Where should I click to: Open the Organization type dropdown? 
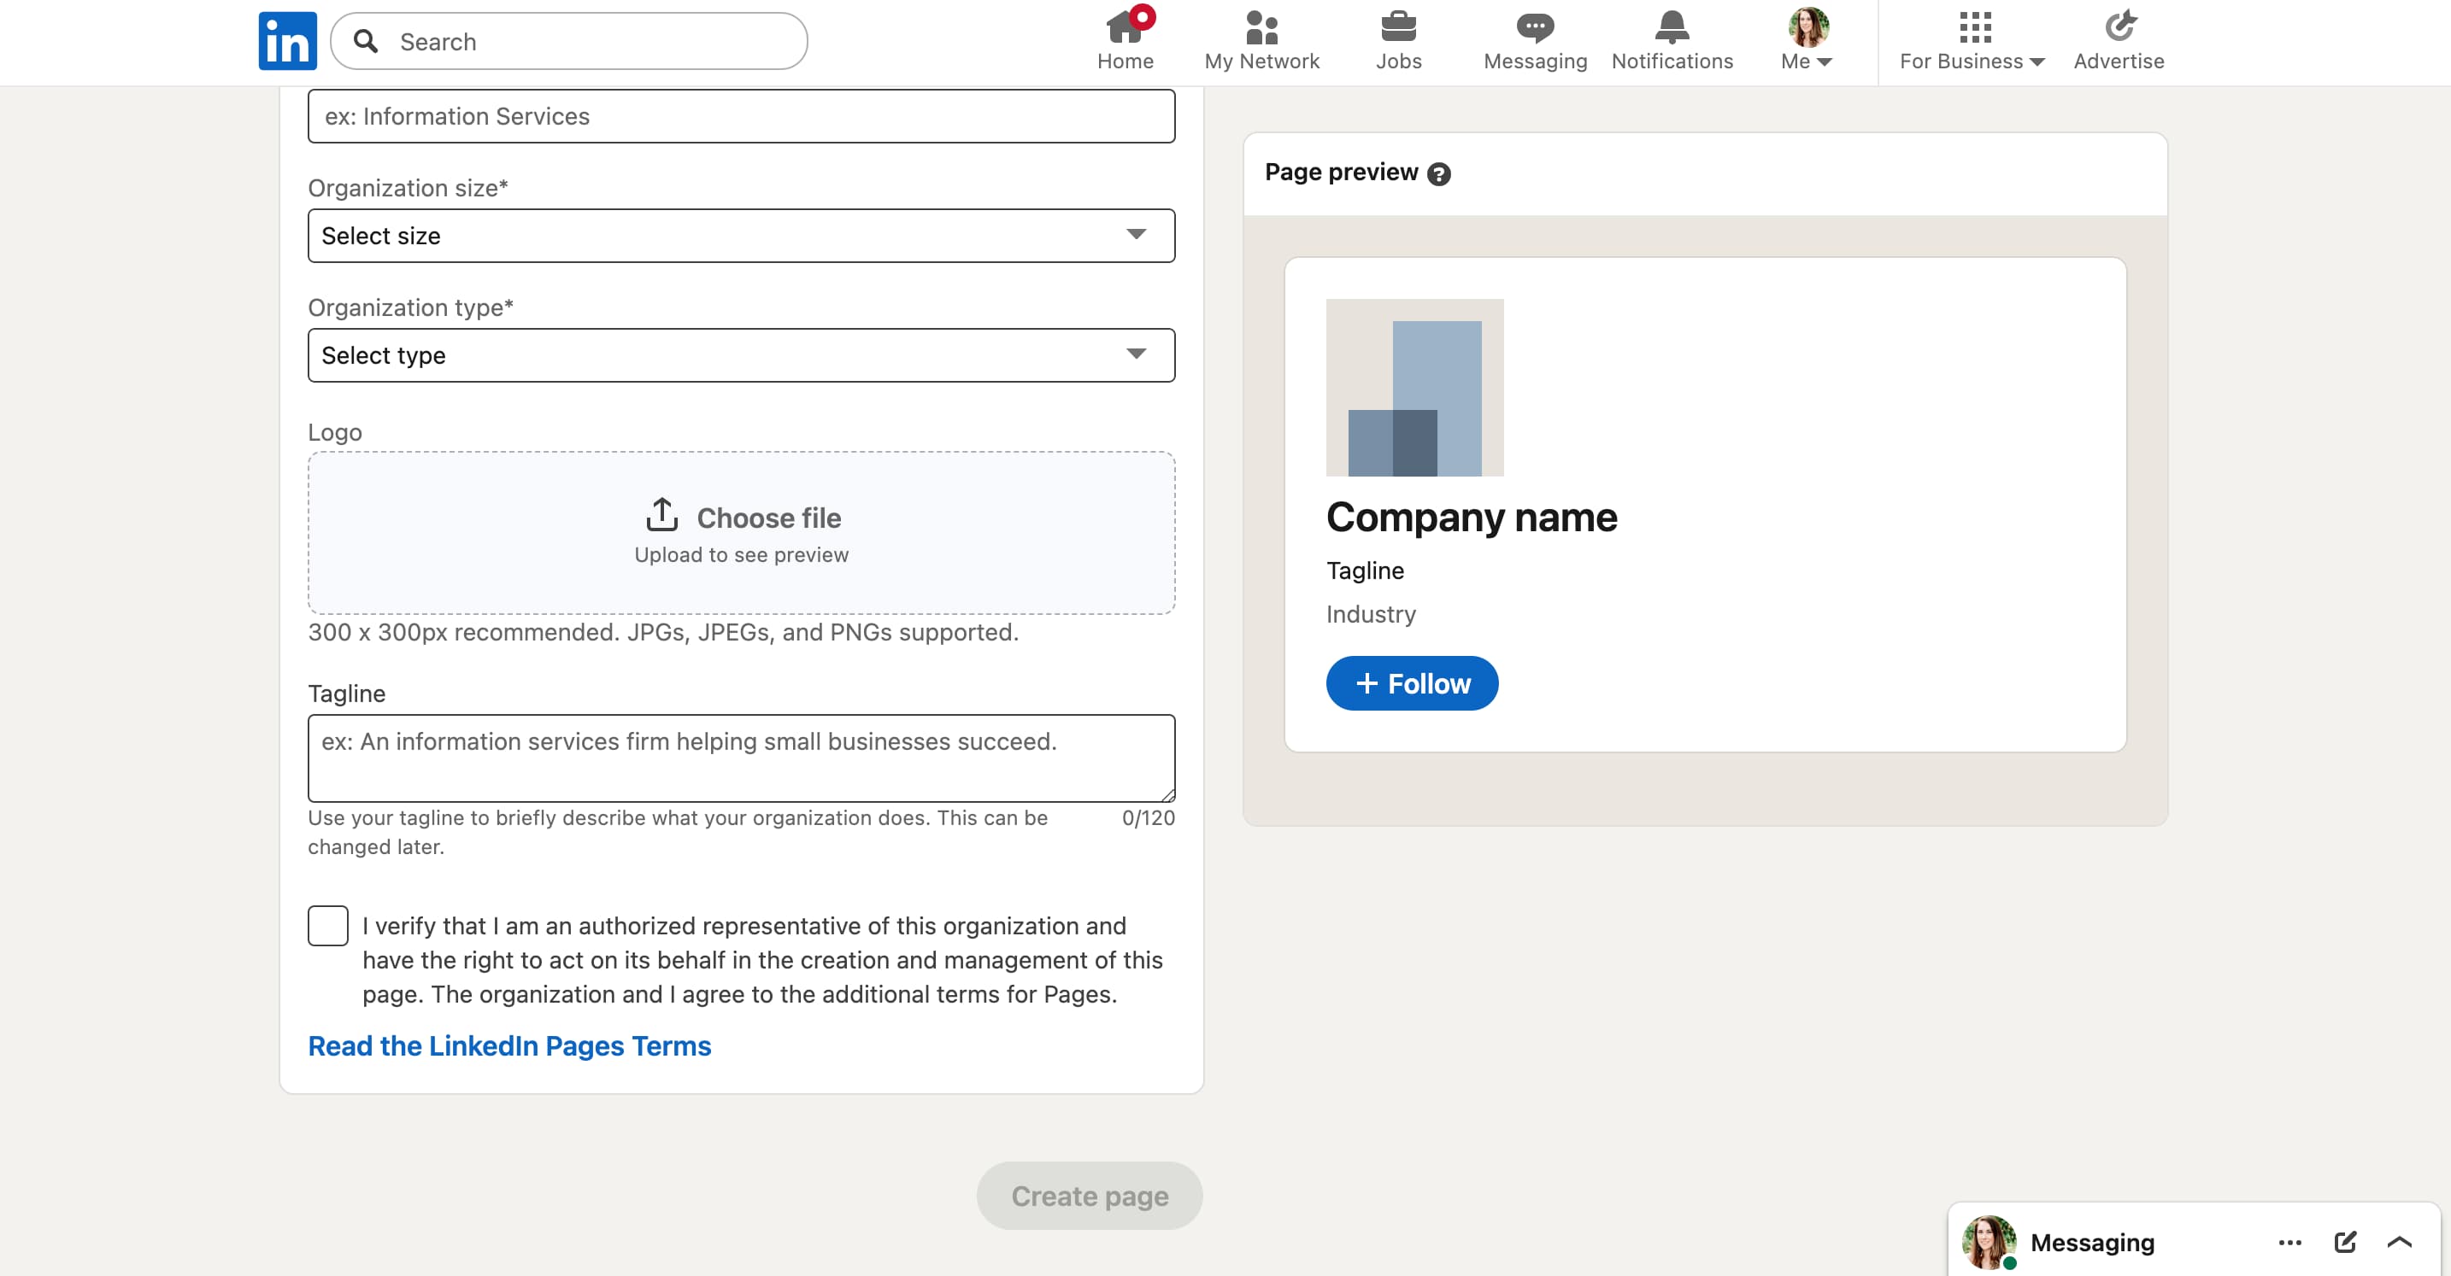(741, 354)
